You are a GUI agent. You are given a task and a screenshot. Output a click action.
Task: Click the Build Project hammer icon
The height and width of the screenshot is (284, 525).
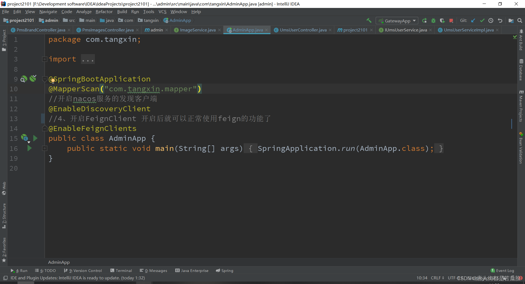pyautogui.click(x=369, y=21)
